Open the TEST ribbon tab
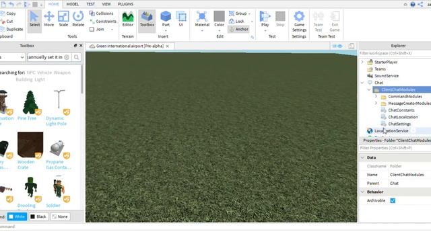 (90, 4)
